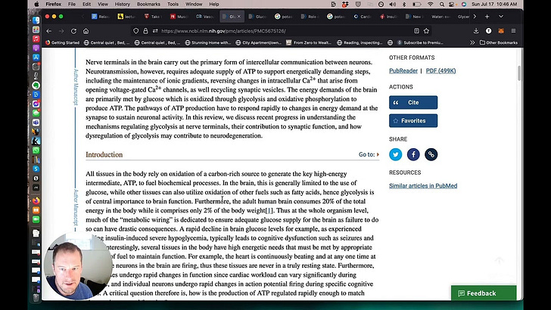Share the article on Facebook
This screenshot has height=310, width=551.
pos(413,154)
